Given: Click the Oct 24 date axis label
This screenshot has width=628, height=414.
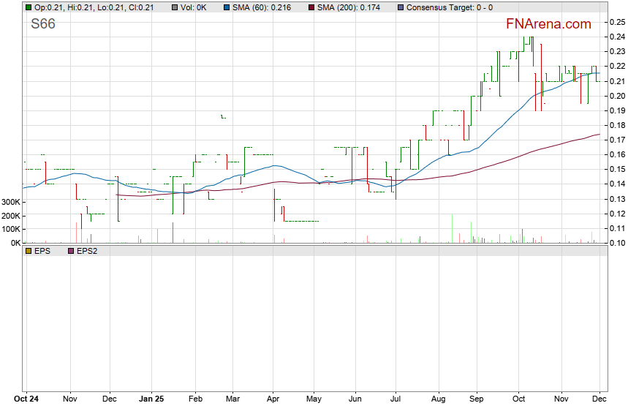Looking at the screenshot, I should [26, 399].
